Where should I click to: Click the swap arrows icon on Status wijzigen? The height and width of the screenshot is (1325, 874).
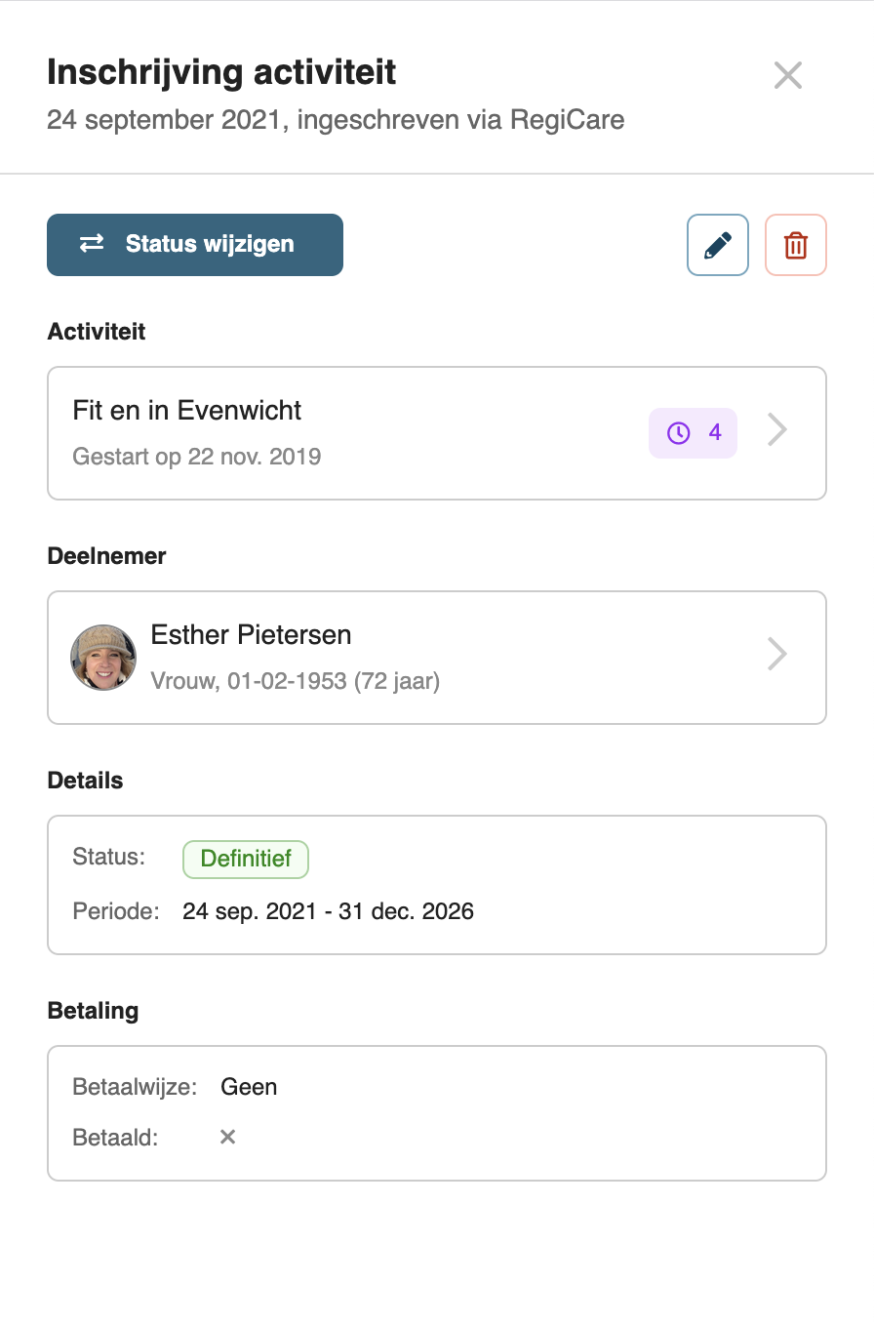tap(92, 244)
